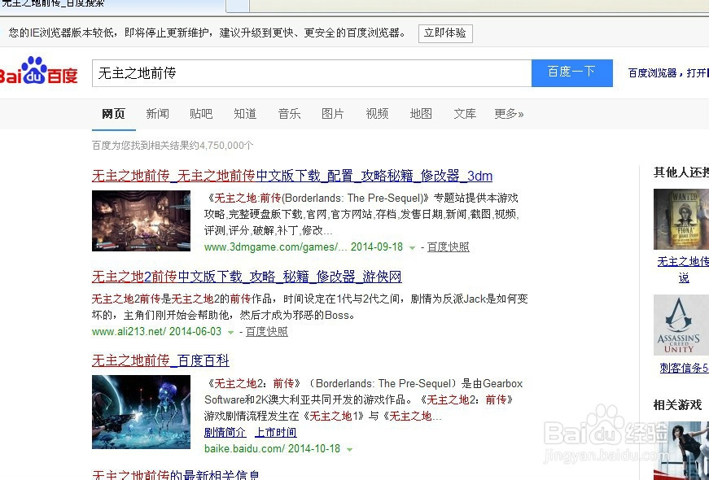Click the baike.baidu.com/ green URL text

click(x=245, y=449)
